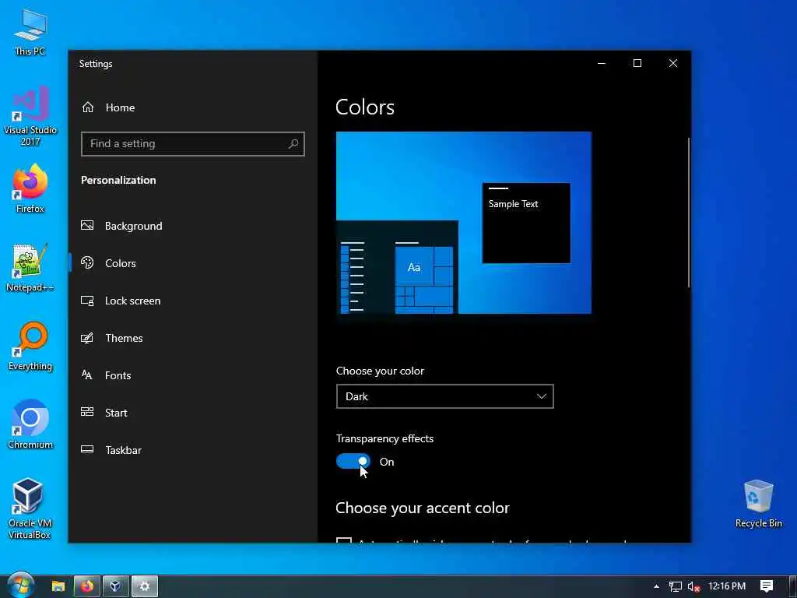The height and width of the screenshot is (598, 797).
Task: Select the Chromium desktop shortcut
Action: [x=30, y=424]
